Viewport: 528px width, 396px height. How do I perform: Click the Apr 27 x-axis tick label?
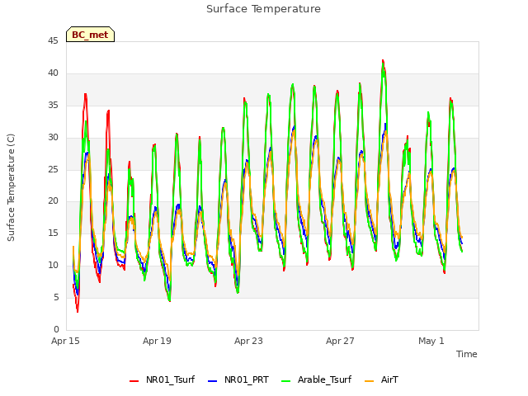pyautogui.click(x=340, y=341)
